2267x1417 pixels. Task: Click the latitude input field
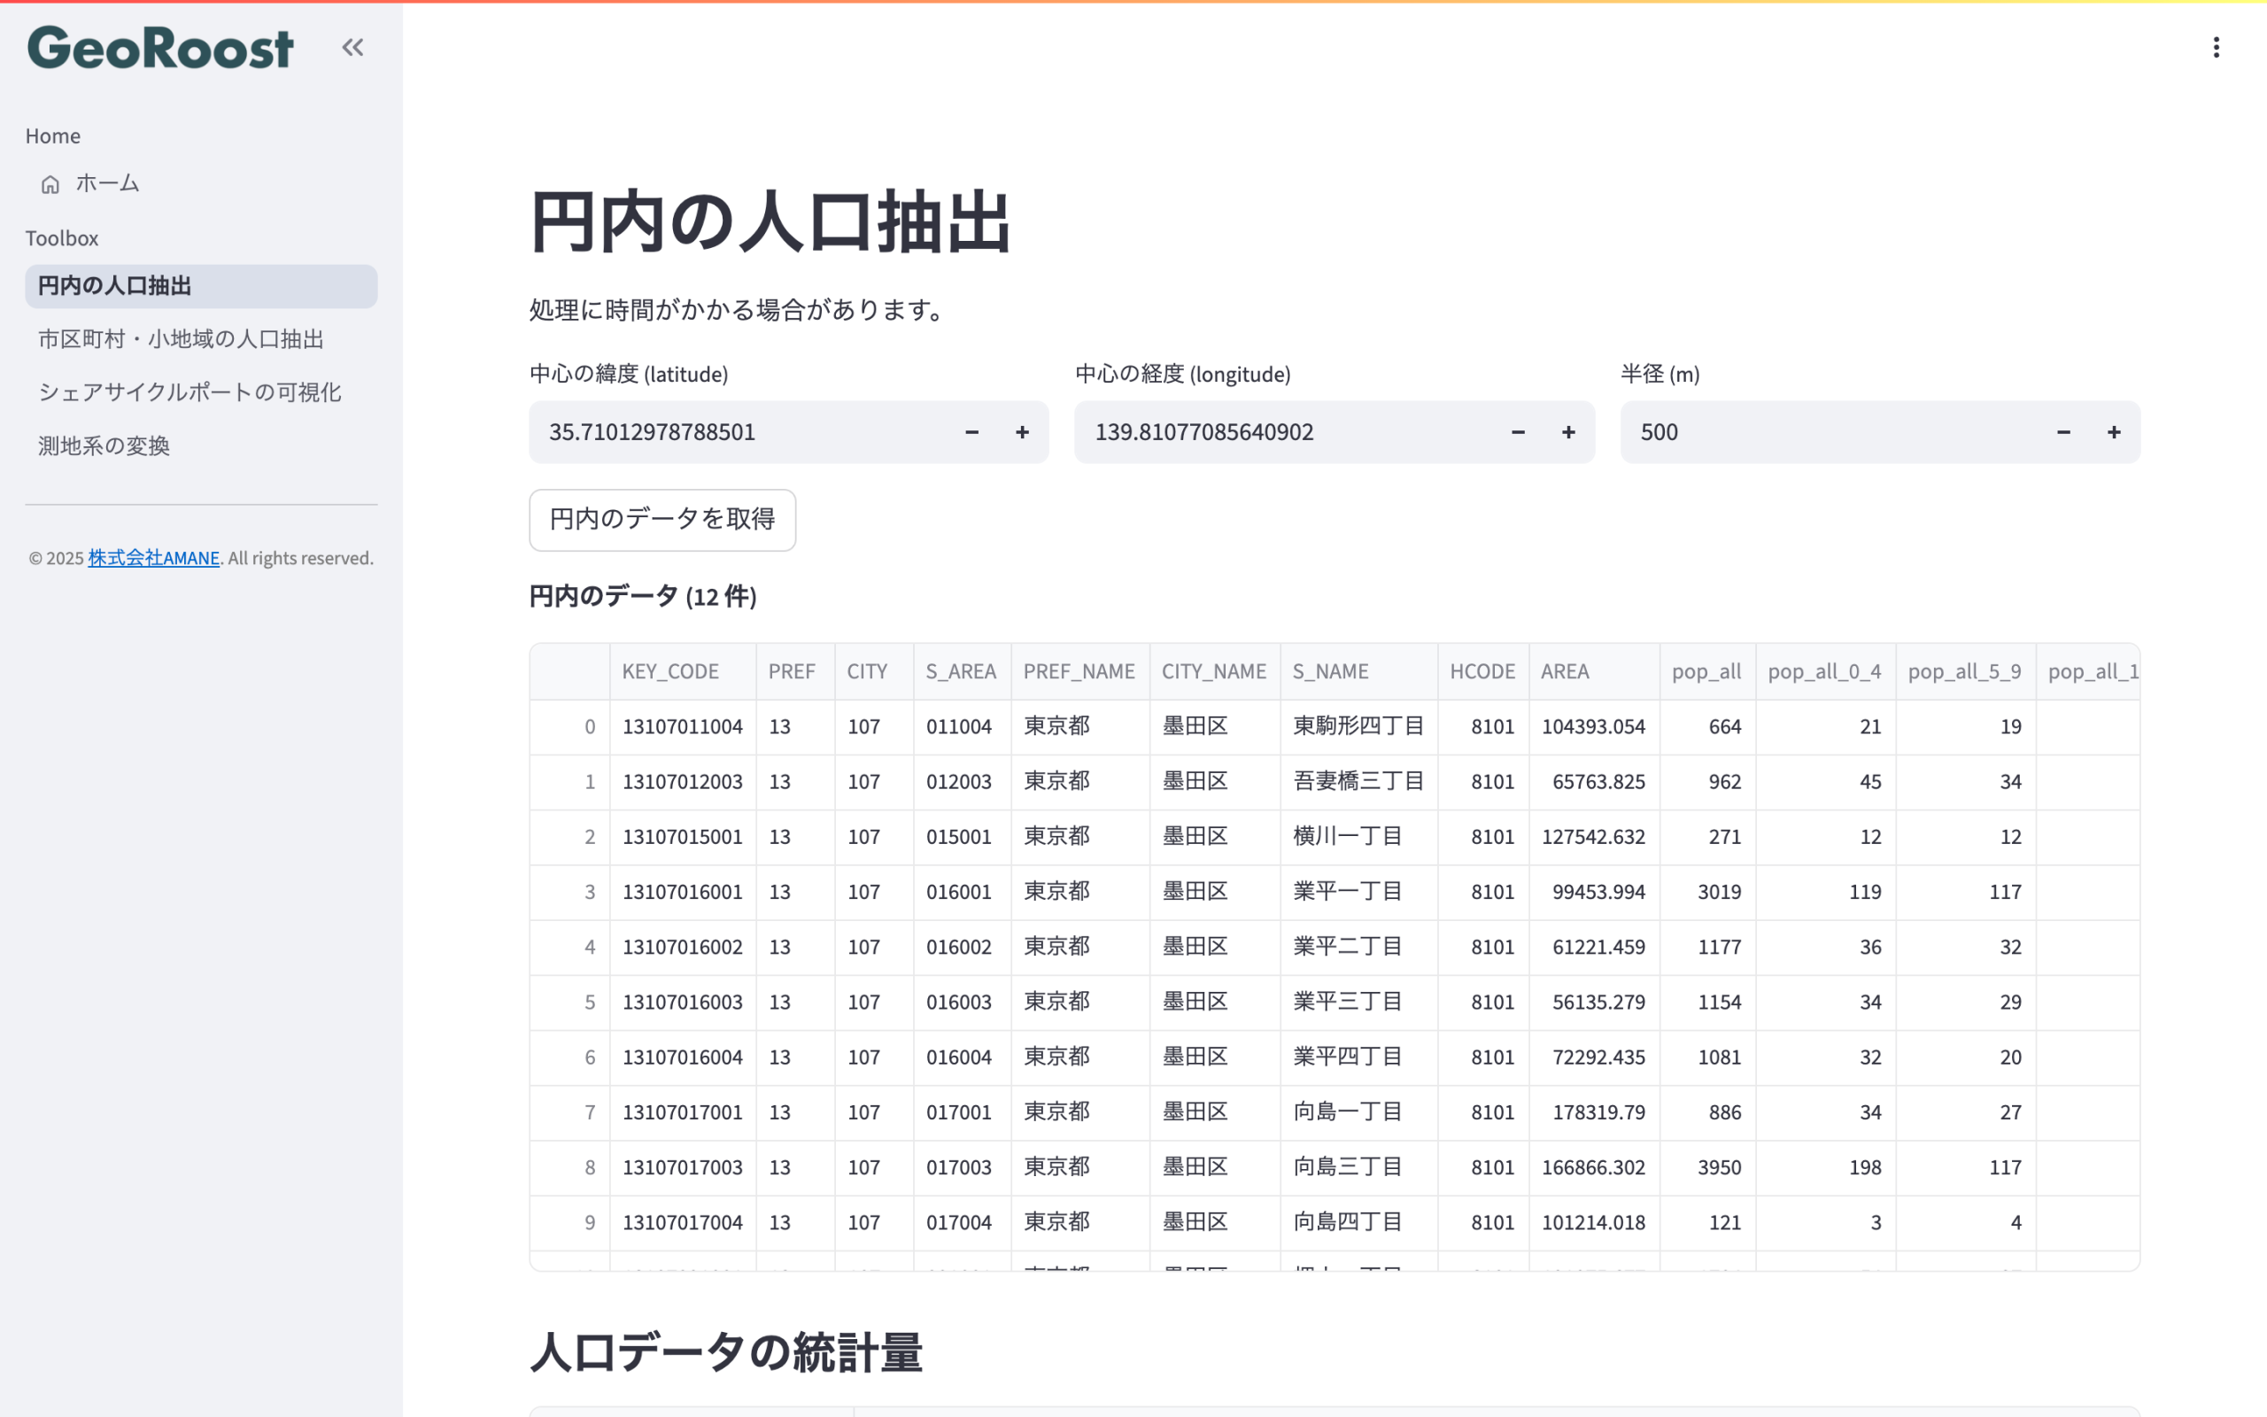740,432
